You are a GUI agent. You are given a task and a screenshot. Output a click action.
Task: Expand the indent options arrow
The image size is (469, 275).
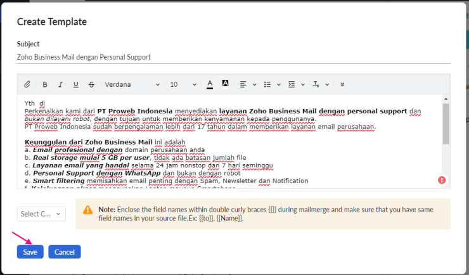tap(303, 85)
